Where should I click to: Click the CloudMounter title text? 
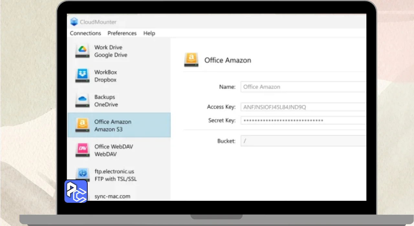(98, 22)
